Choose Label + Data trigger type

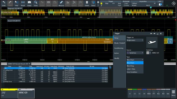coord(135,69)
